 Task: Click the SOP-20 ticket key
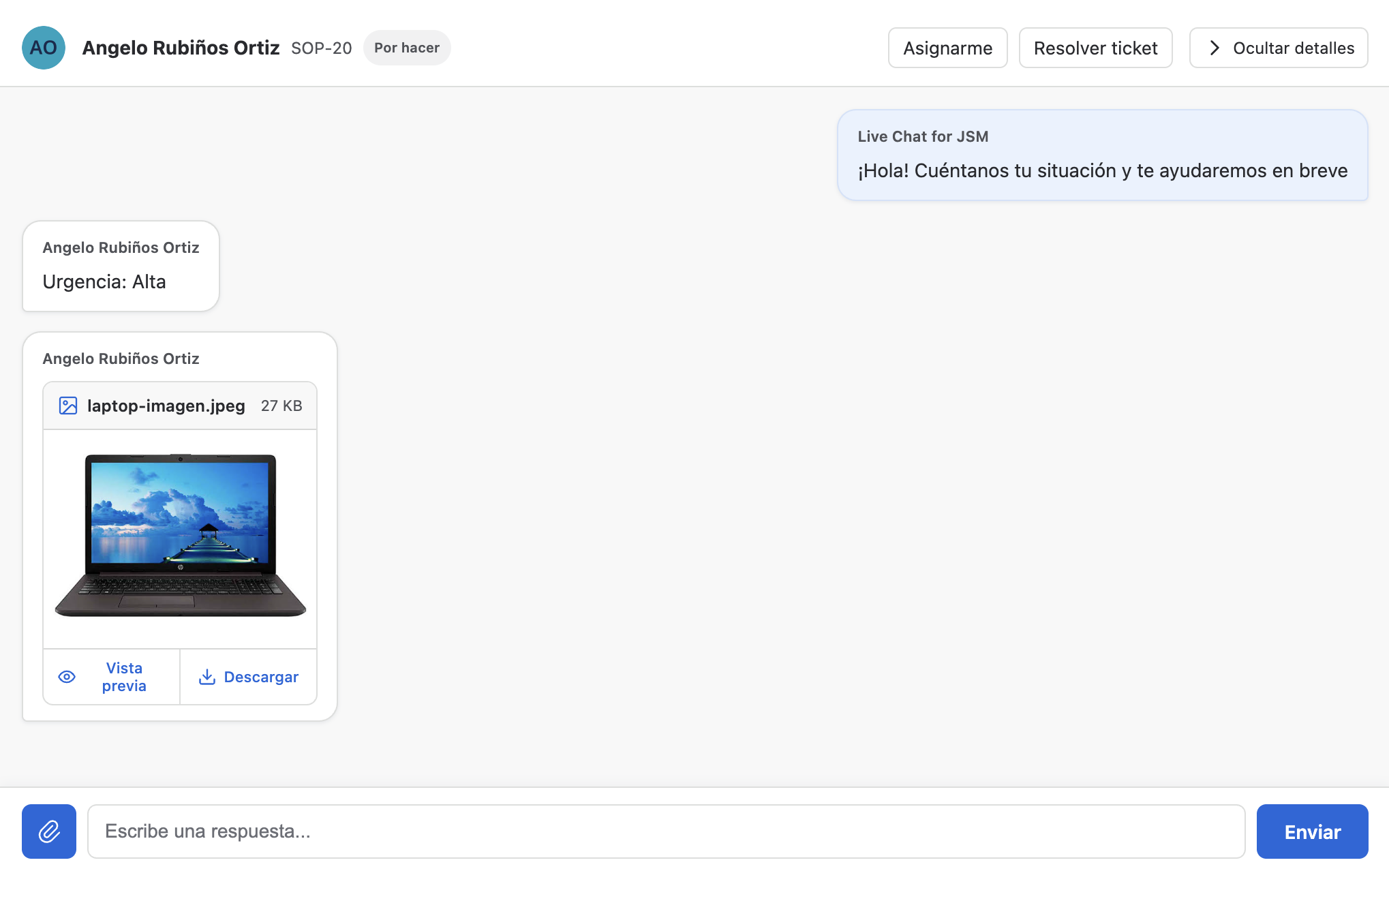[322, 48]
